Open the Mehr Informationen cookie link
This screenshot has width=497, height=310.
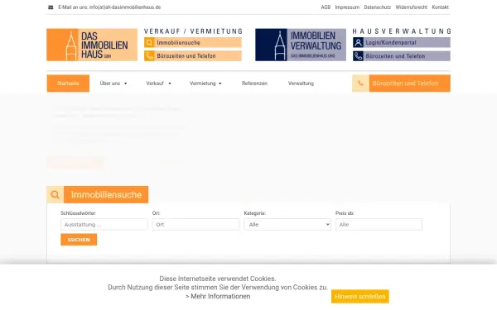tap(218, 297)
